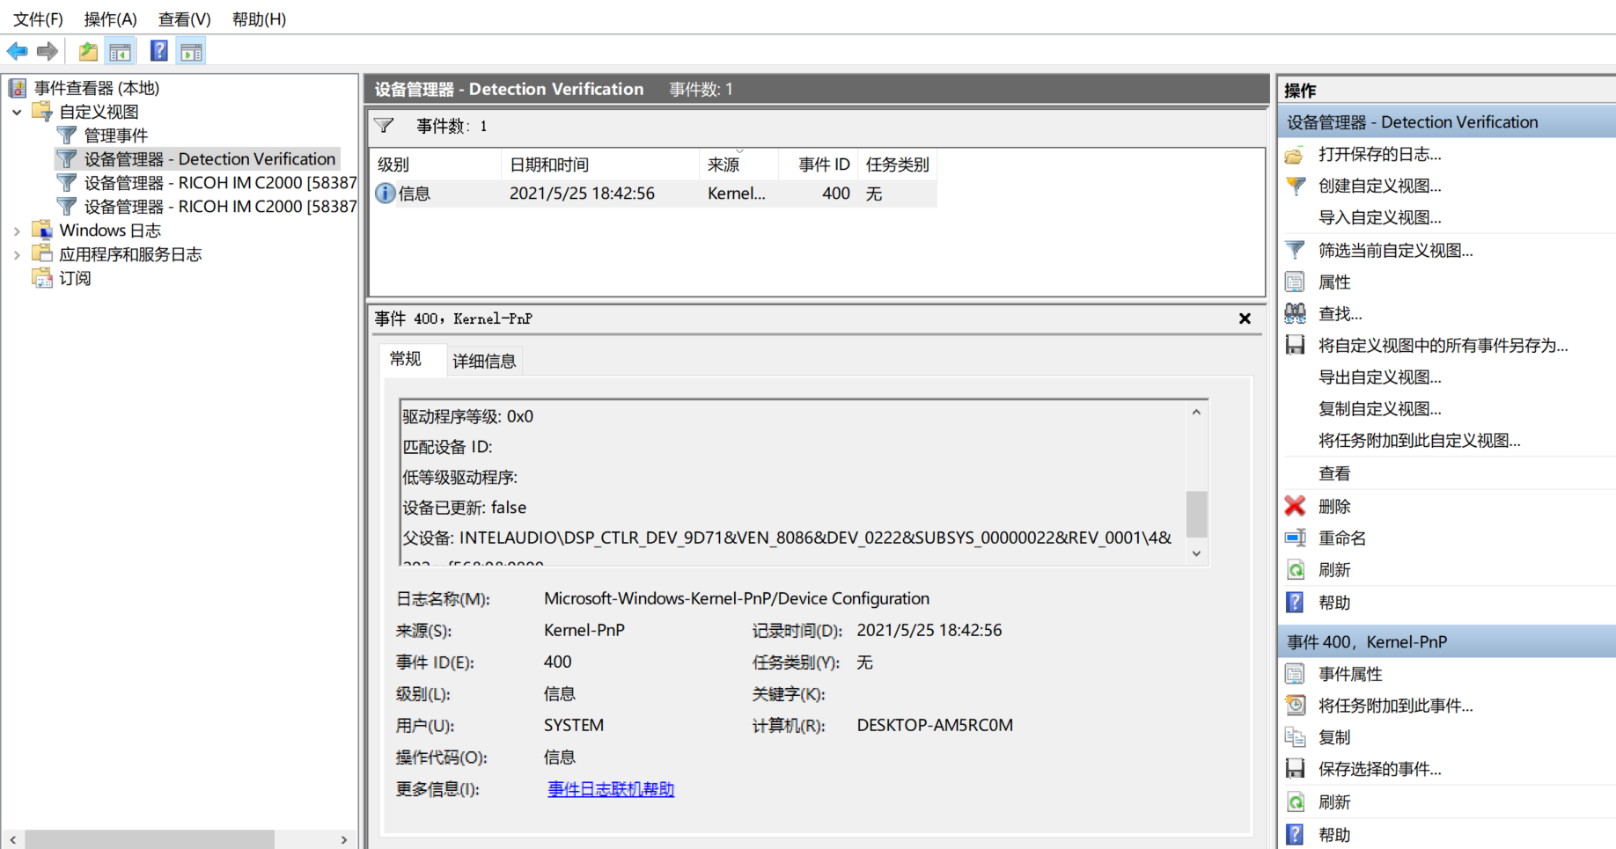
Task: Open the 文件(F) menu
Action: coord(38,19)
